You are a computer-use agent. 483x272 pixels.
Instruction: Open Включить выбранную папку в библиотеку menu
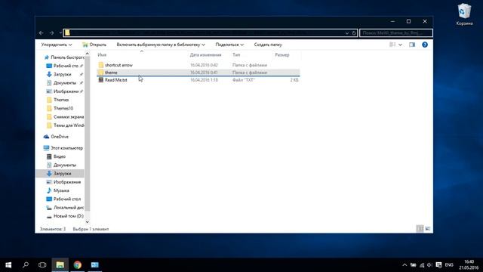161,45
